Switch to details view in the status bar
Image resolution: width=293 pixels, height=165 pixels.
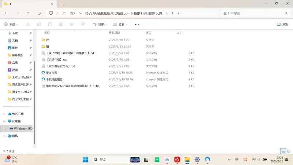[283, 151]
